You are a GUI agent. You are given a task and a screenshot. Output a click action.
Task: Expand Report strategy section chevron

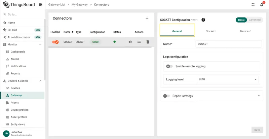(259, 96)
